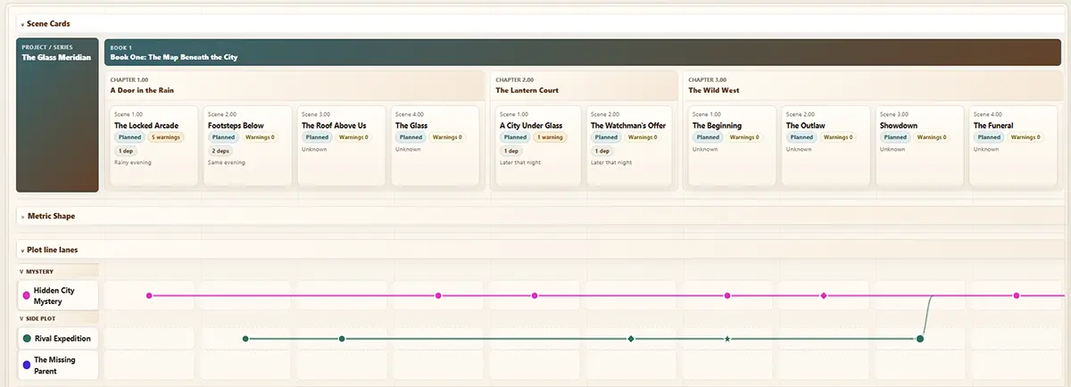Screen dimensions: 1071x387
Task: Click the Planned badge on The Roof Above Us
Action: [317, 137]
